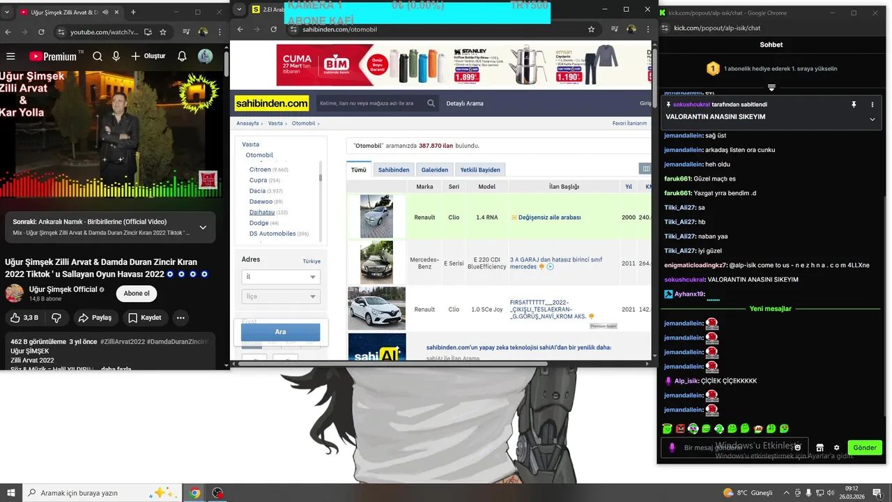Select Cupra in the brand list

258,180
